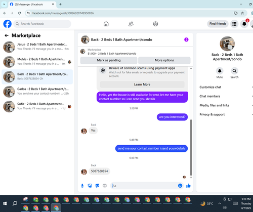Click the purple conversation info icon

pyautogui.click(x=186, y=39)
